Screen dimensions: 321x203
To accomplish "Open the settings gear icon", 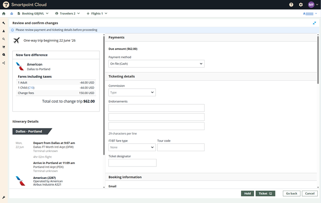I will 301,5.
